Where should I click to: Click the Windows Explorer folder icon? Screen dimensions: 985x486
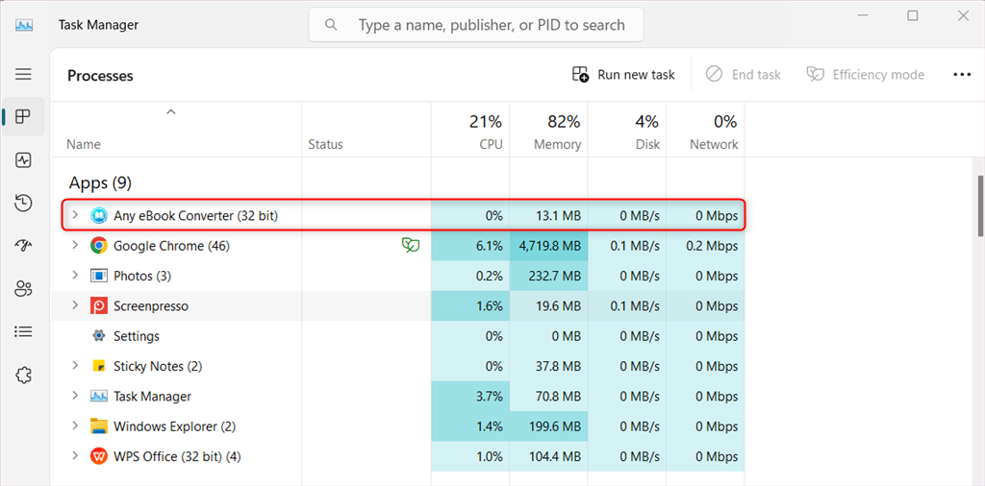click(99, 426)
